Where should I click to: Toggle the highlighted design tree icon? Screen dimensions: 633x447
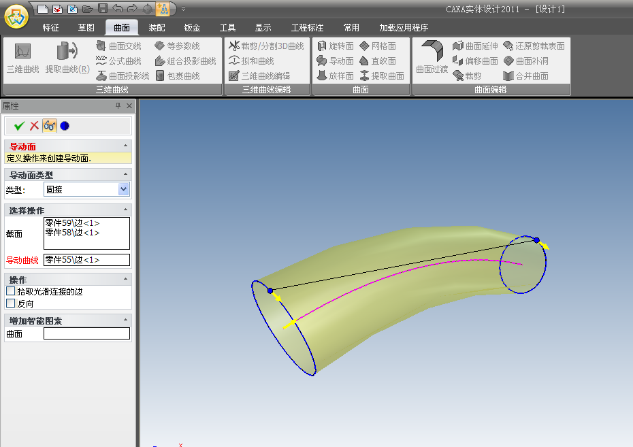click(163, 8)
